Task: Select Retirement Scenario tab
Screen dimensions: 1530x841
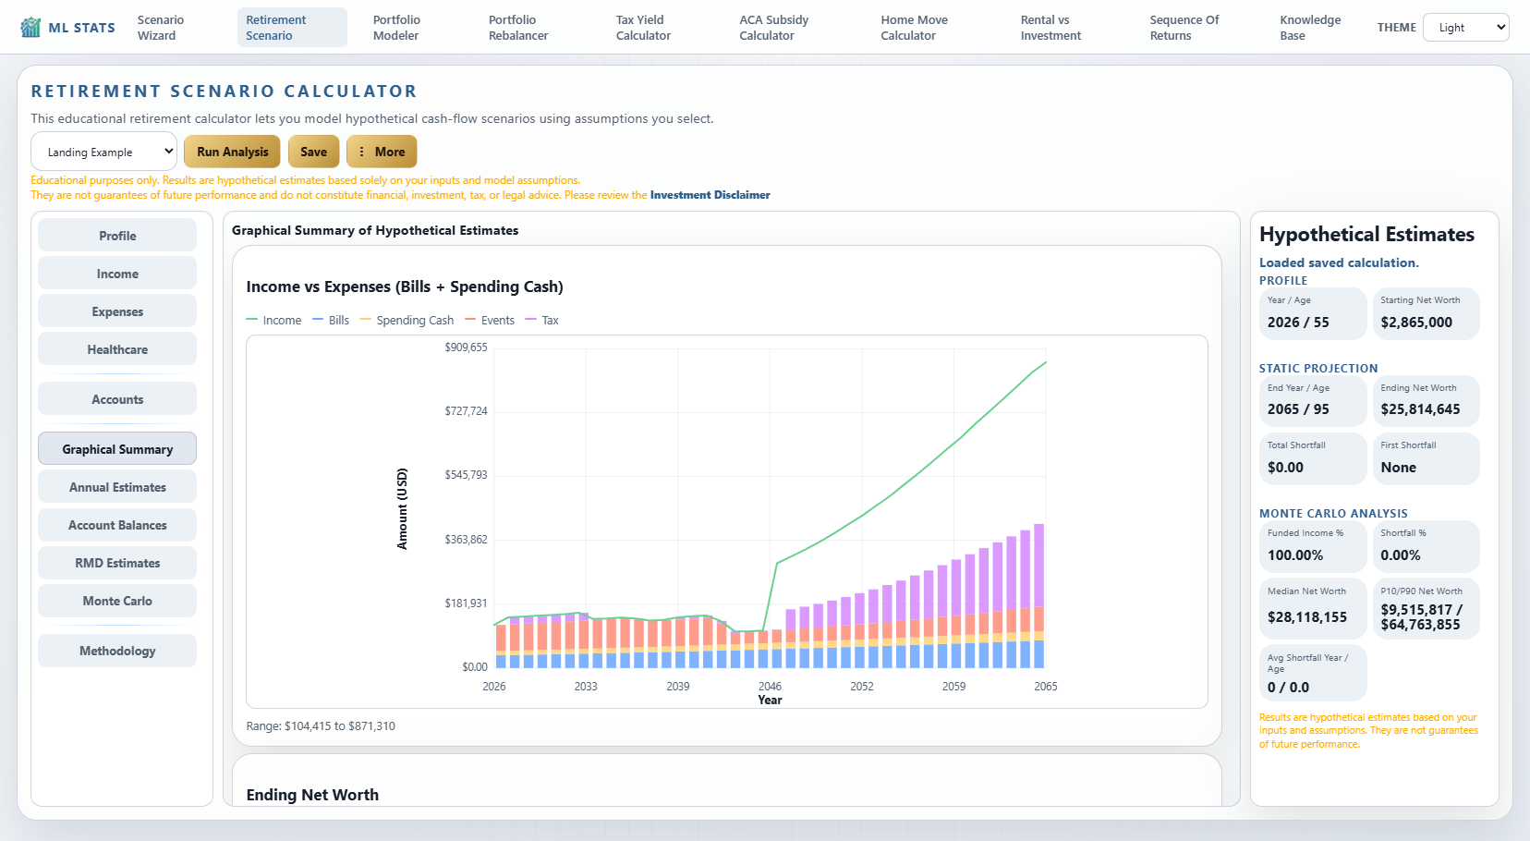Action: coord(292,28)
